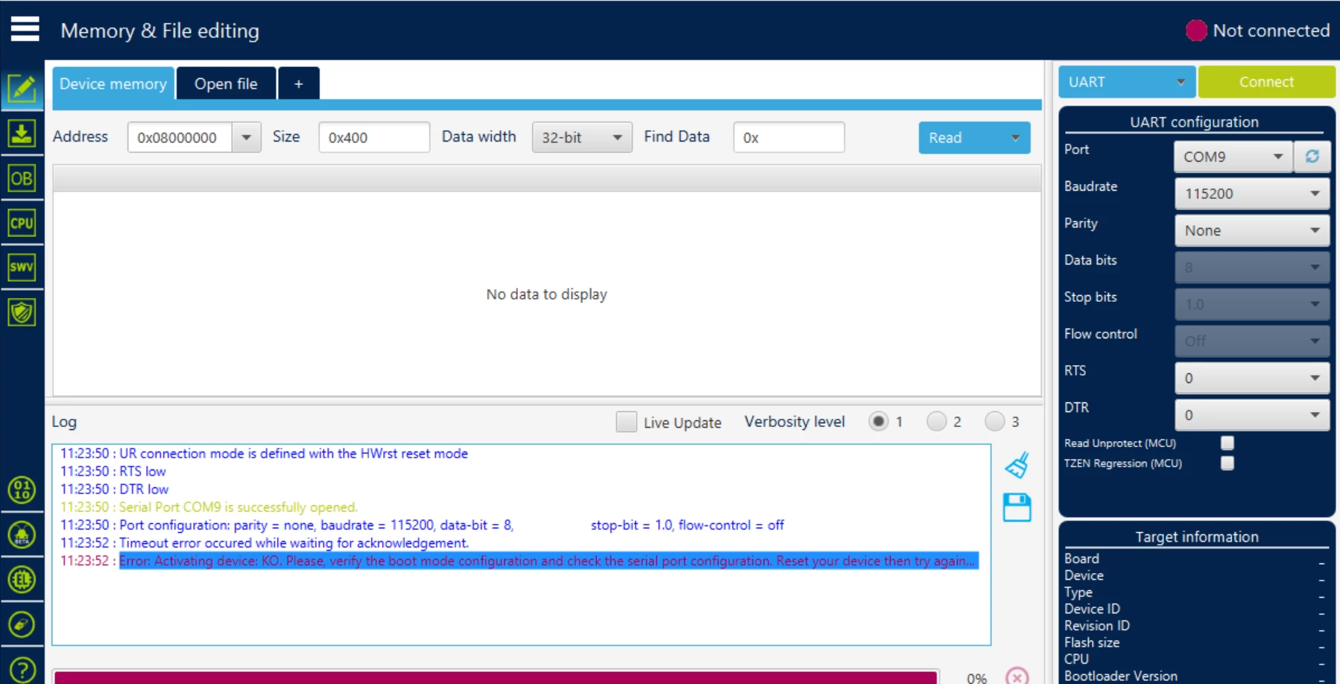Open the link/firmware update sidebar icon

[22, 624]
